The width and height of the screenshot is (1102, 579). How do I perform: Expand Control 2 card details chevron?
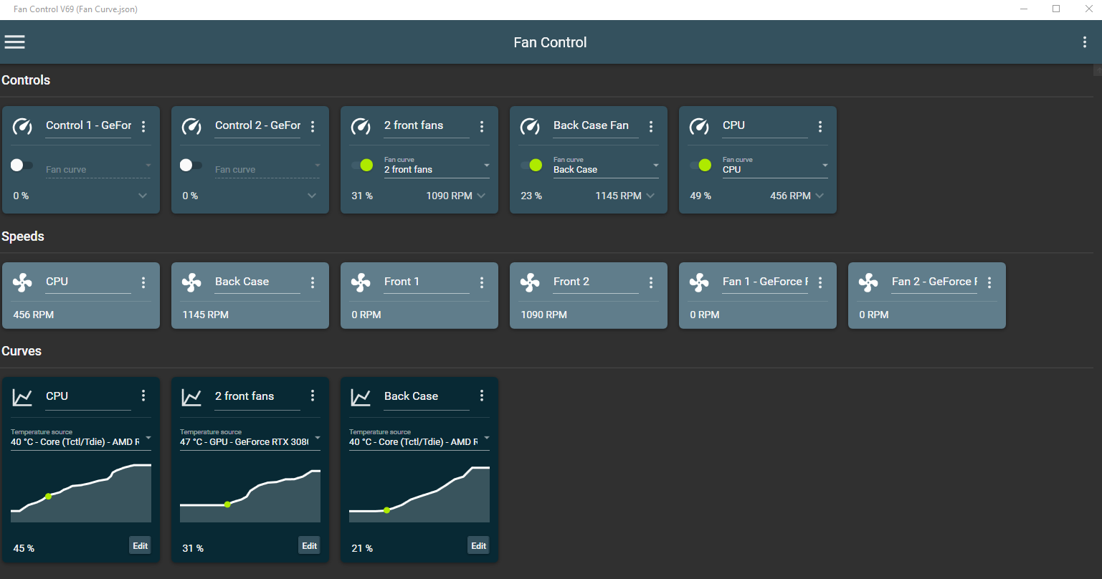pos(312,196)
